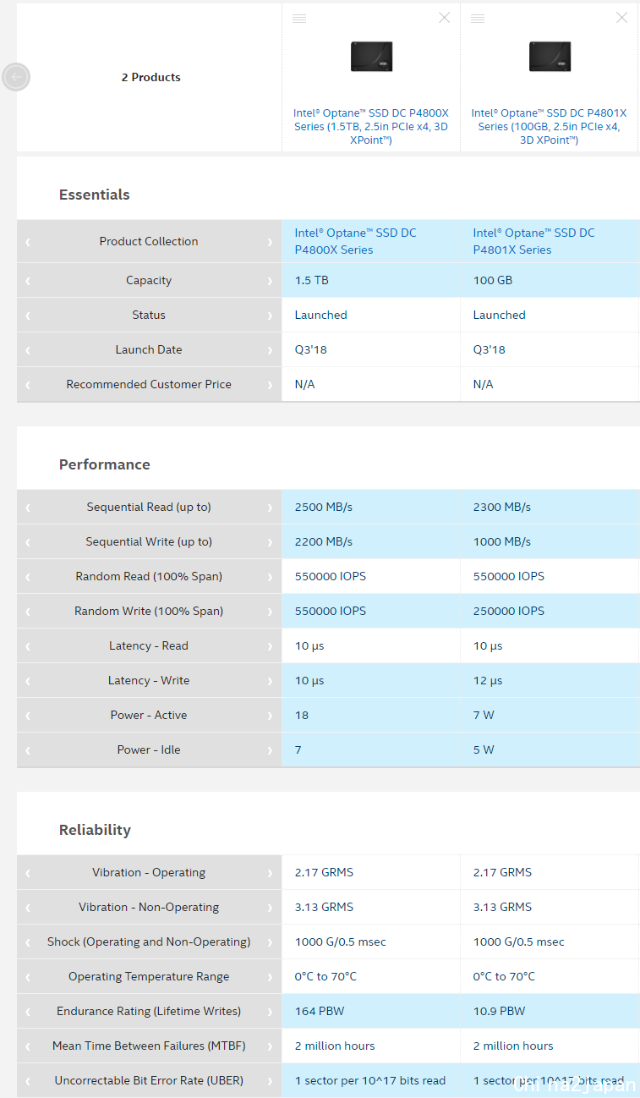Click left chevron on Status row
This screenshot has height=1098, width=640.
tap(28, 316)
